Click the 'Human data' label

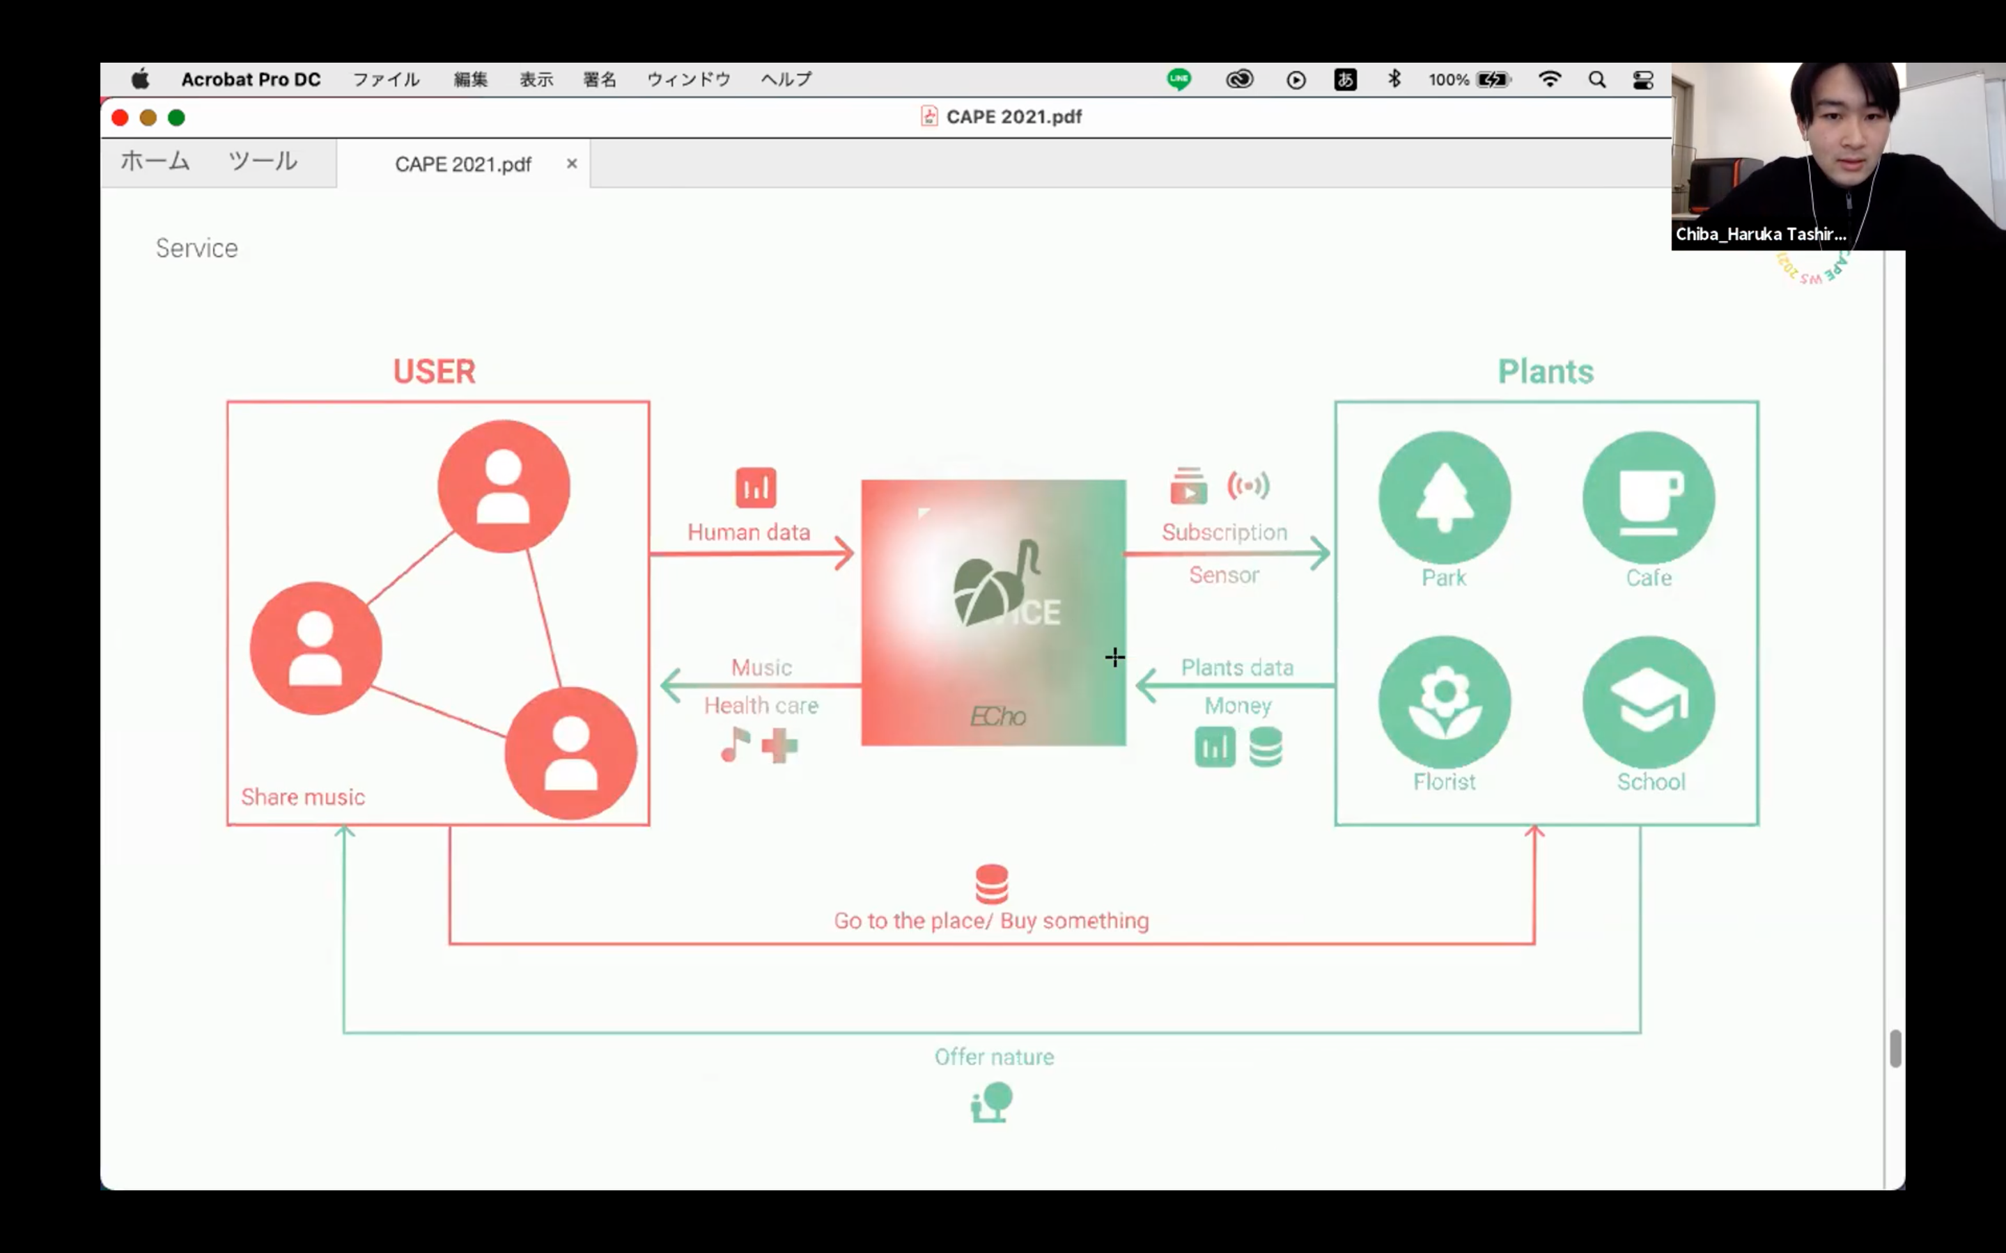coord(749,532)
